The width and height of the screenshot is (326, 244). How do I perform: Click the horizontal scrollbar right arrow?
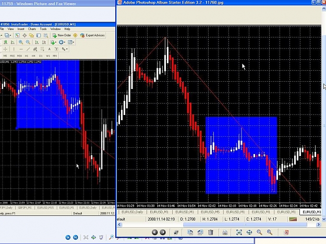tap(318, 225)
